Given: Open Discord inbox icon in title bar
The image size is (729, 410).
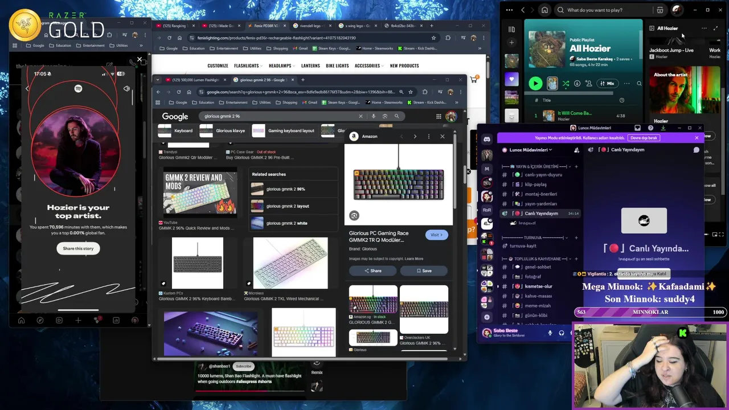Looking at the screenshot, I should [x=637, y=128].
